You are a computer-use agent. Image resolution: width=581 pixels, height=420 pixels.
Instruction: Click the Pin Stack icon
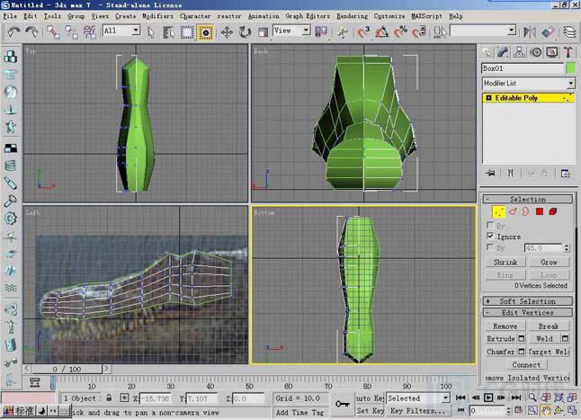click(x=490, y=174)
